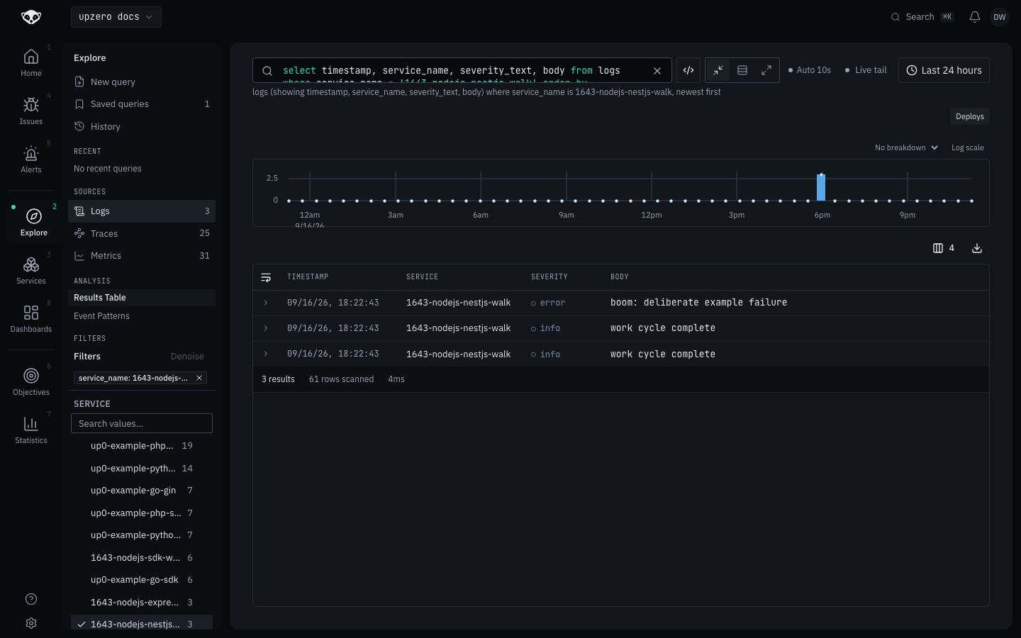Click the raccoon logo at top left
Viewport: 1021px width, 638px height.
click(x=31, y=17)
